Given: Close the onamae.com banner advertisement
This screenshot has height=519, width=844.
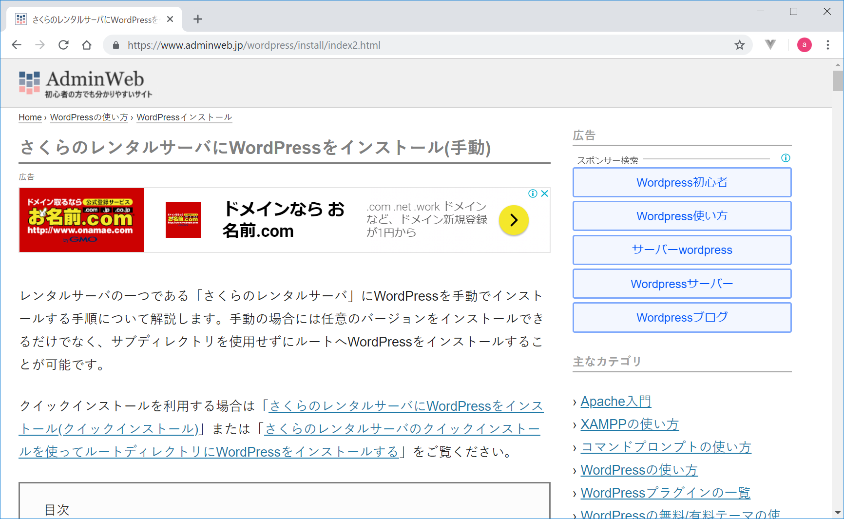Looking at the screenshot, I should (545, 193).
